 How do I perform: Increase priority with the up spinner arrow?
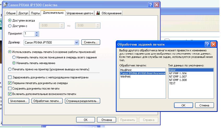click(37, 33)
